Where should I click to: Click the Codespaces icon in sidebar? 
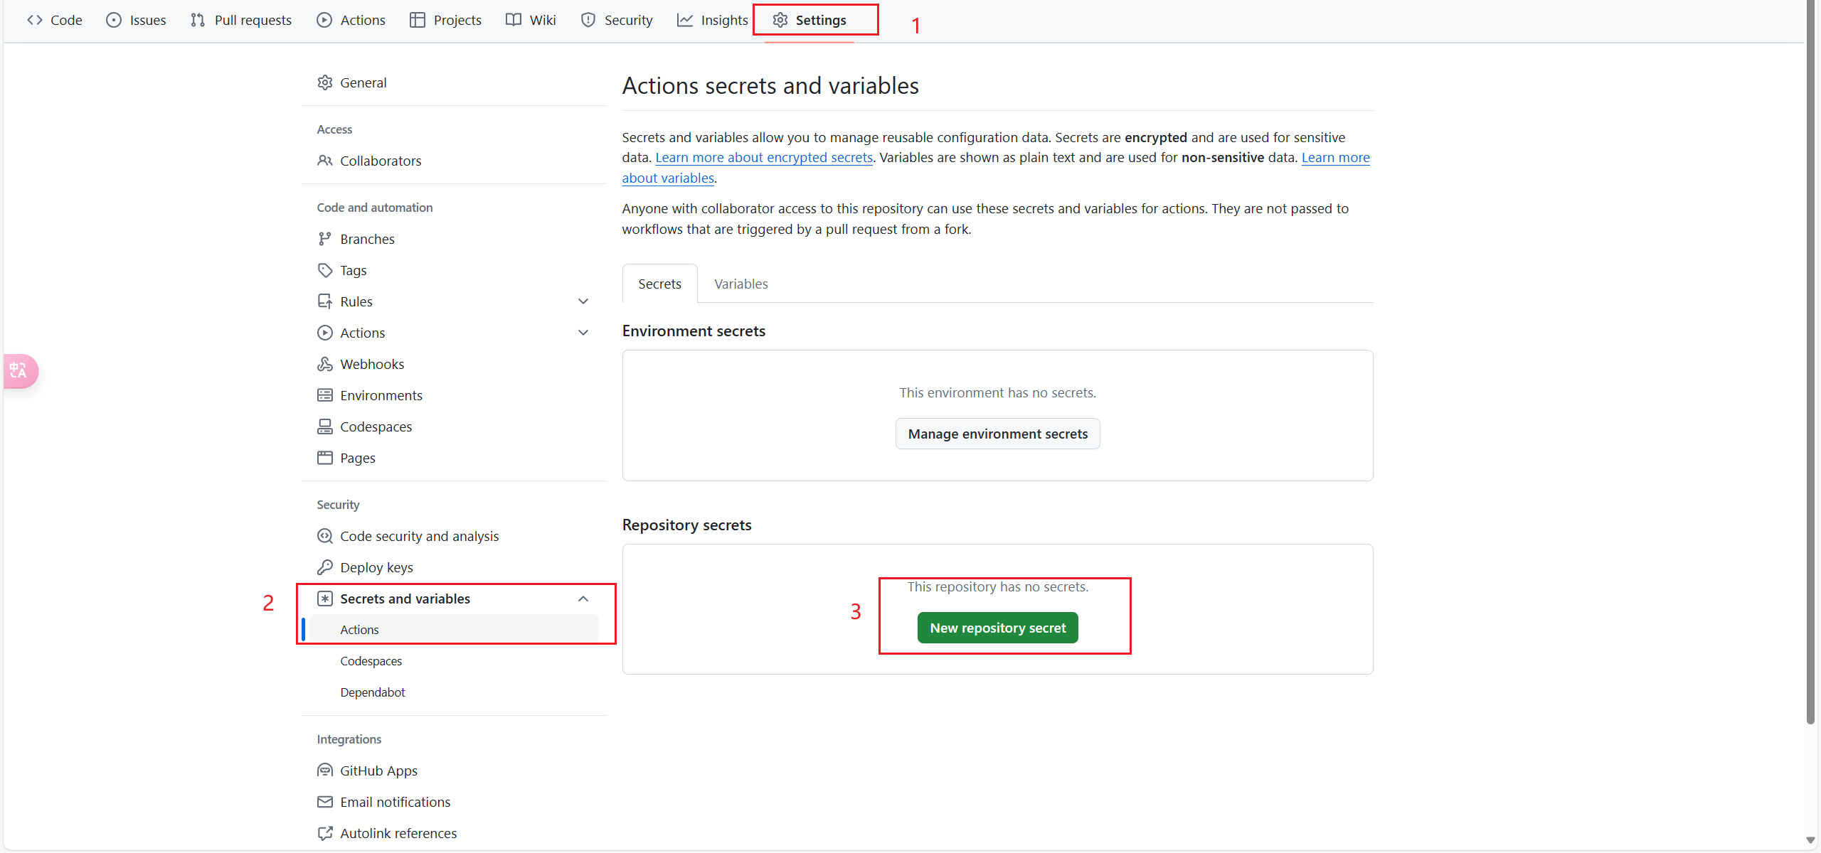pos(324,426)
